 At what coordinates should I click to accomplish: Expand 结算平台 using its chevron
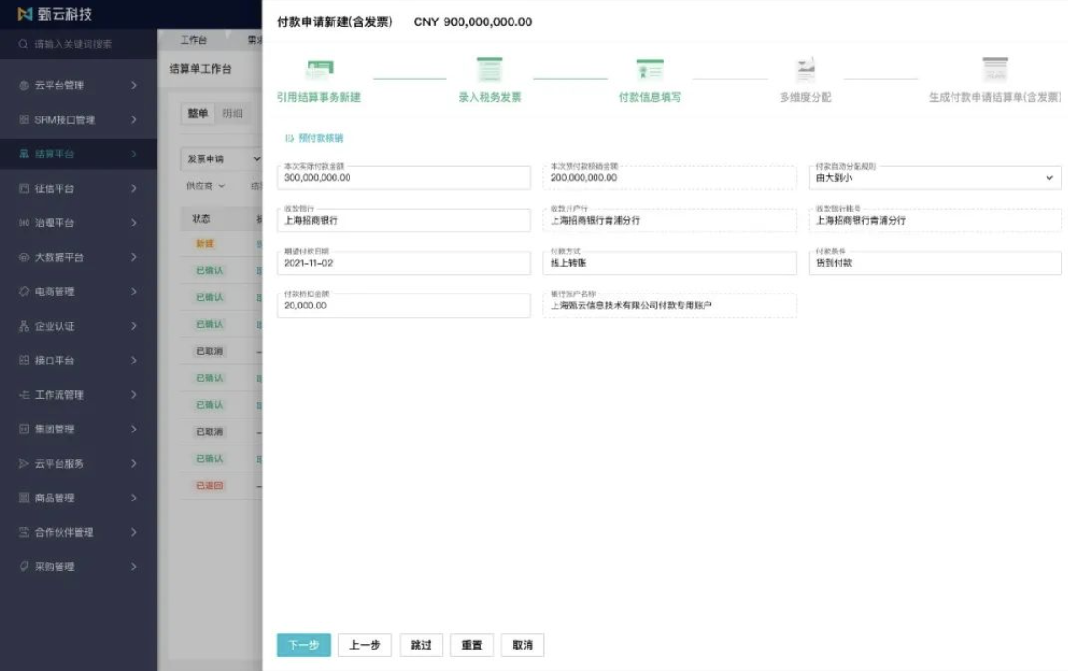[134, 154]
